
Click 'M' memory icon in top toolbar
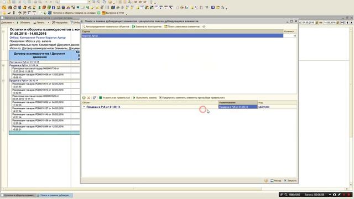click(136, 2)
